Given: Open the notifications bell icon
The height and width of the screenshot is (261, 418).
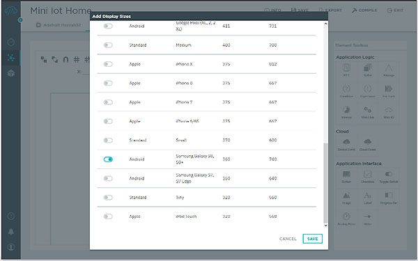Looking at the screenshot, I should point(11,232).
